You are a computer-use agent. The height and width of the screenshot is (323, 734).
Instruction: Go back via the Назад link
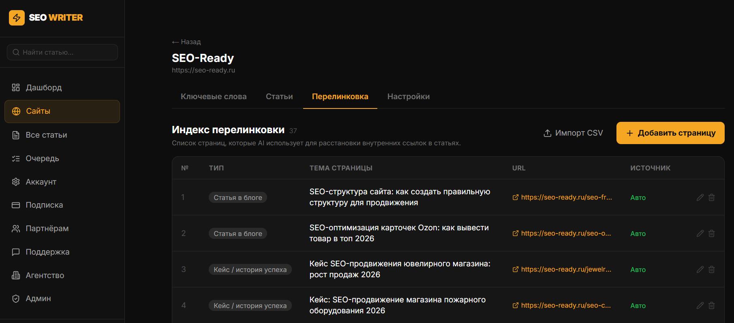pyautogui.click(x=186, y=42)
